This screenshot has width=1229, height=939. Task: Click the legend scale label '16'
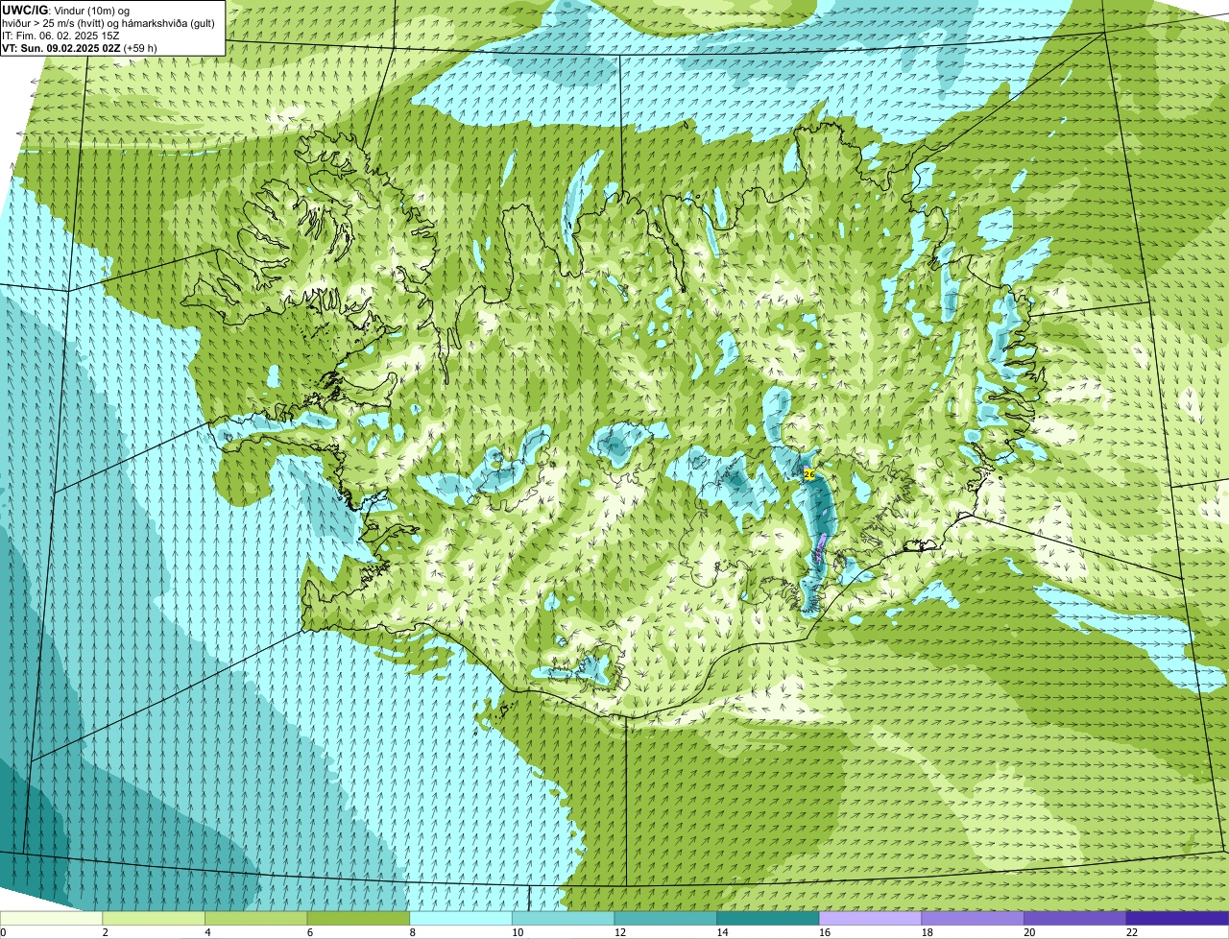(x=825, y=932)
